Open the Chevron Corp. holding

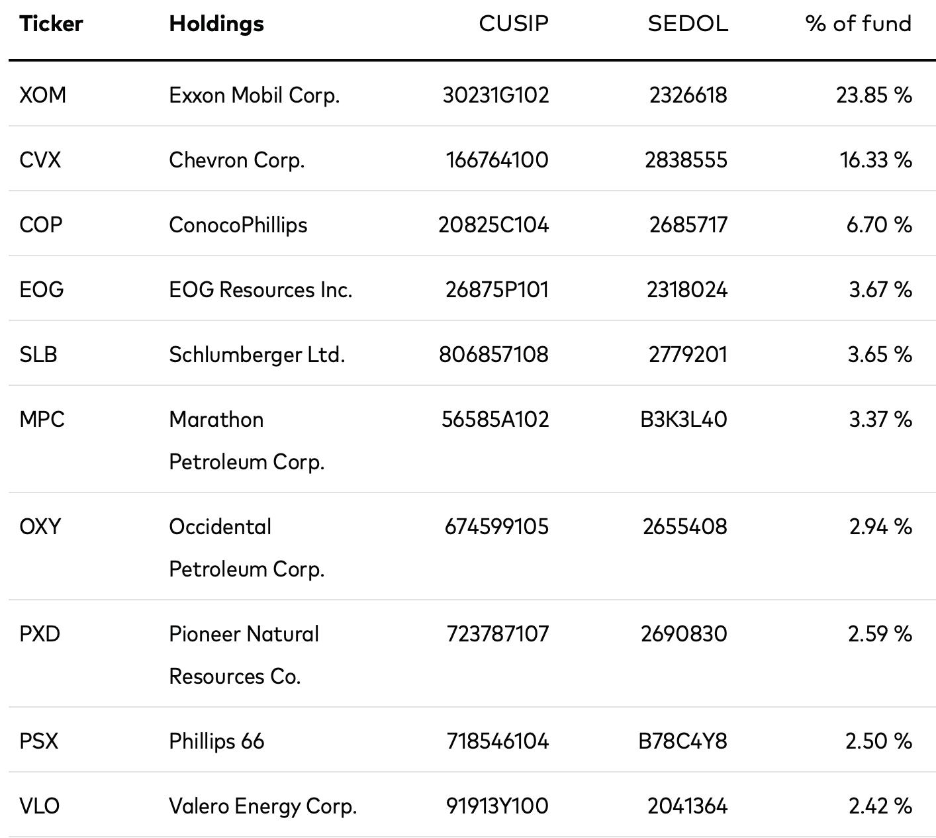[237, 160]
